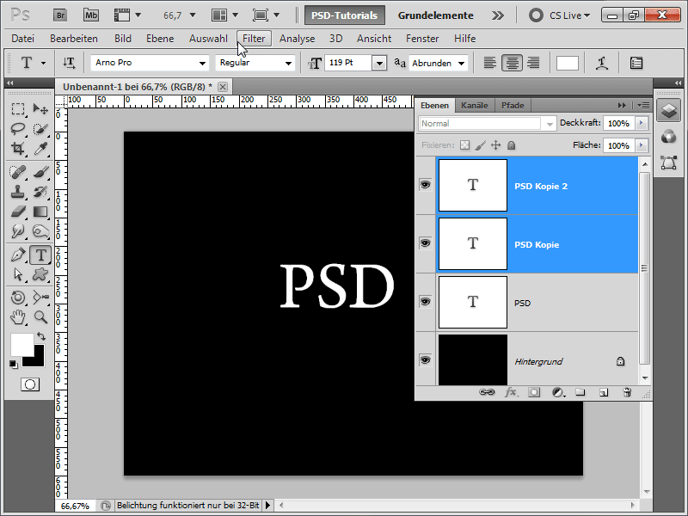Toggle lock position
The height and width of the screenshot is (516, 688).
[x=496, y=145]
